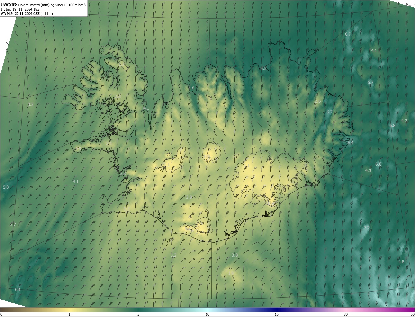Click the '1' tick on the colour scale
The height and width of the screenshot is (317, 415).
[x=69, y=314]
